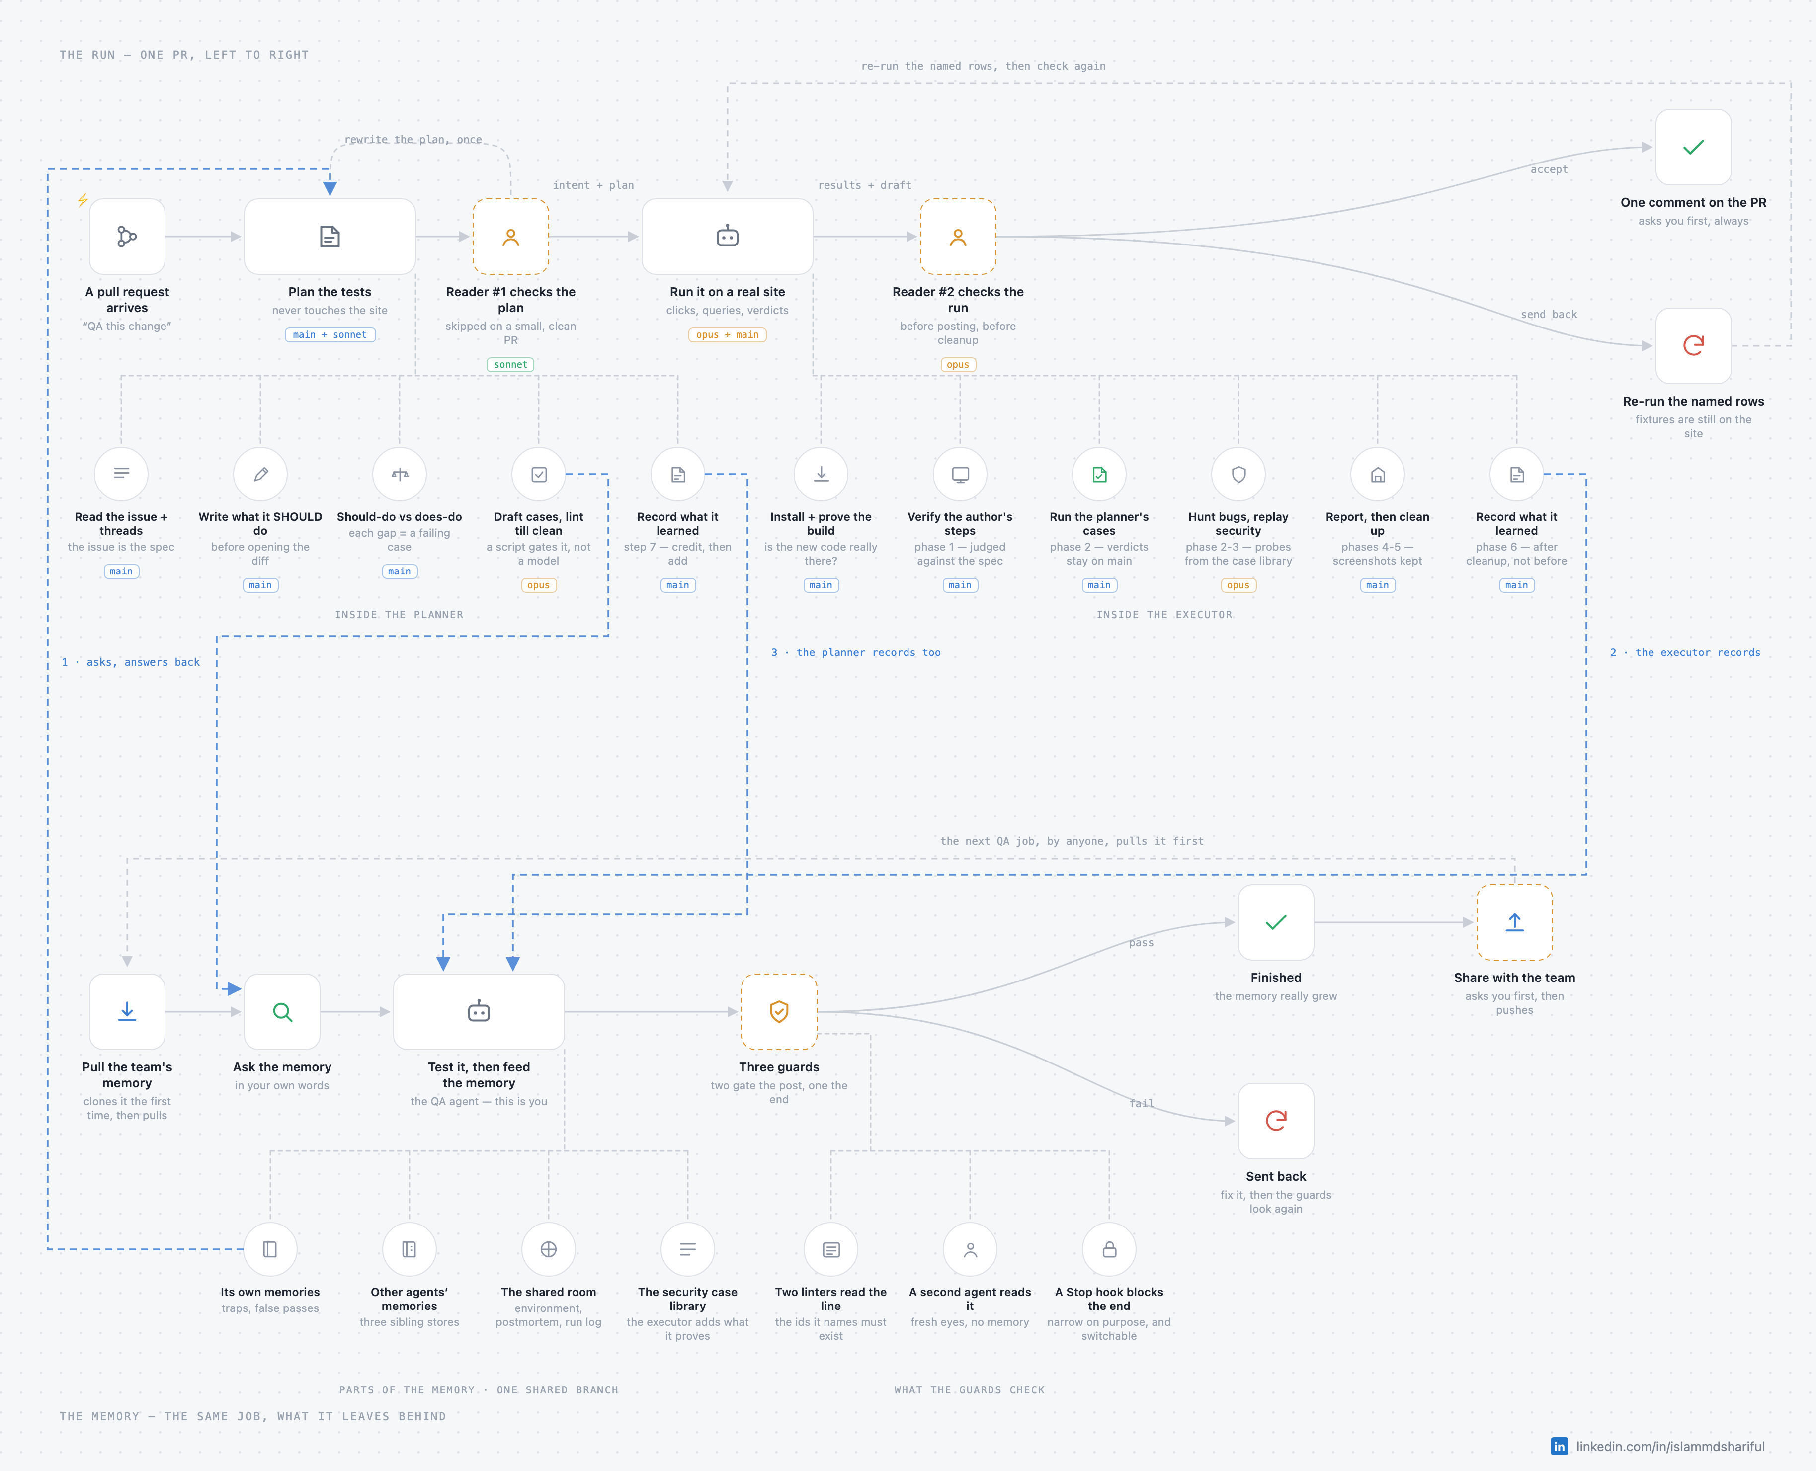Click the LinkedIn logo icon
1816x1471 pixels.
click(1559, 1447)
